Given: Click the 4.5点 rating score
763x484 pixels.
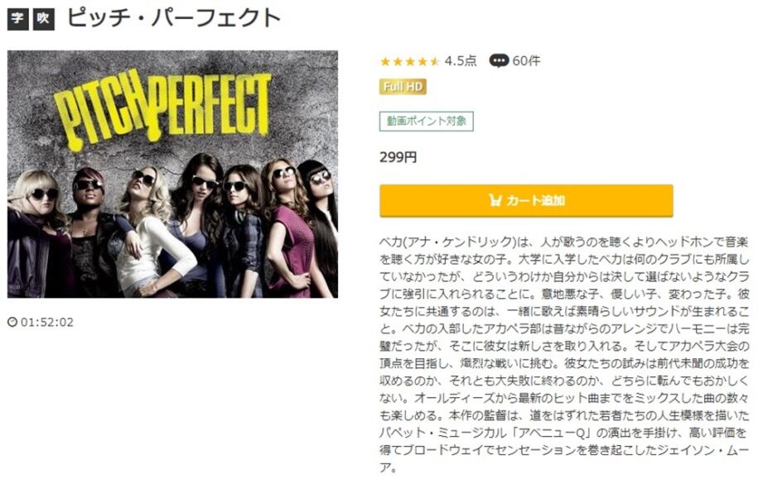Looking at the screenshot, I should [461, 60].
